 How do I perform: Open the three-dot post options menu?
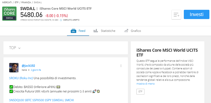pos(121,66)
